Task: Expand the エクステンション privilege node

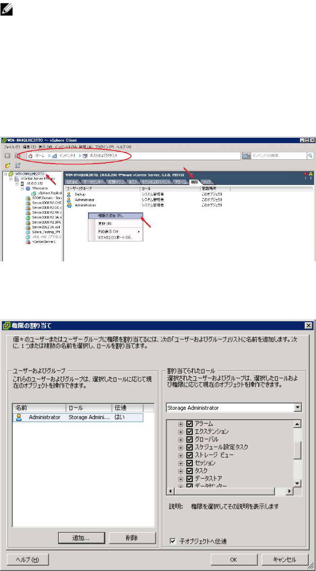Action: [x=181, y=432]
